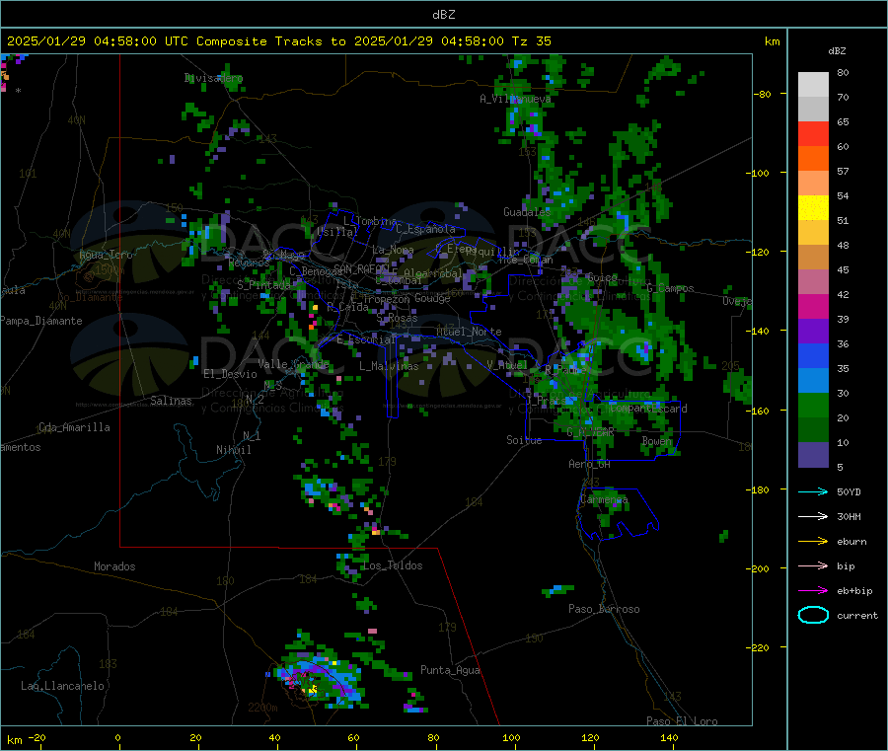Click the '140' tick on the bottom axis
This screenshot has width=888, height=751.
[669, 737]
